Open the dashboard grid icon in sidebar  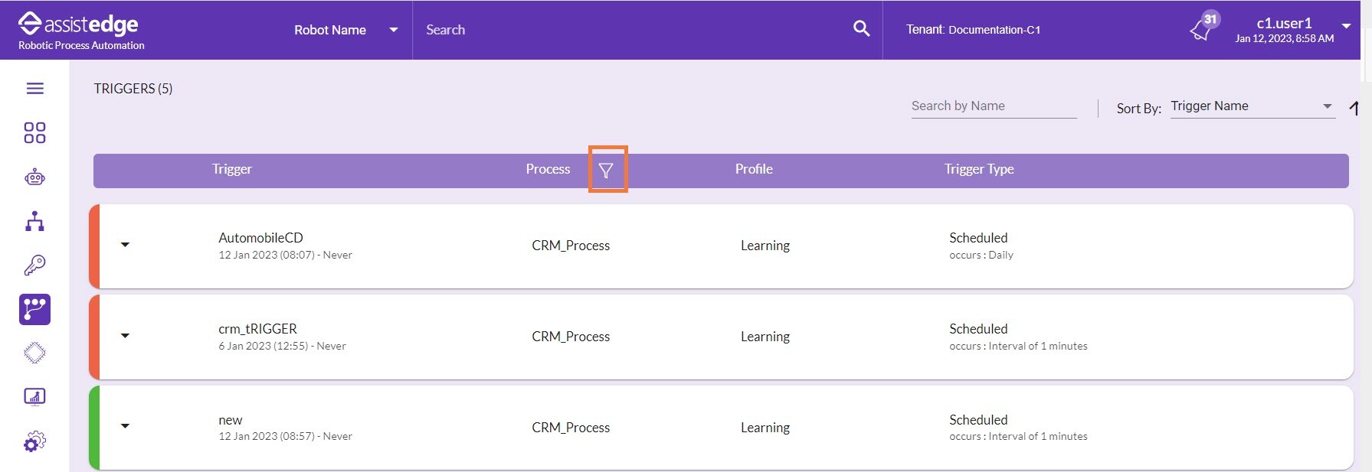[34, 133]
